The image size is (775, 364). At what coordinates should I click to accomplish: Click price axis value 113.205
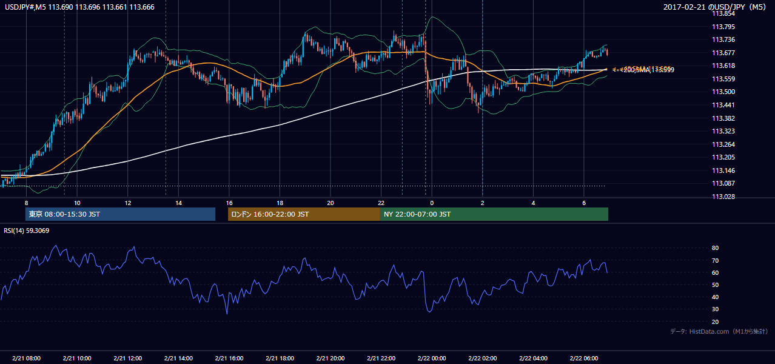[723, 157]
